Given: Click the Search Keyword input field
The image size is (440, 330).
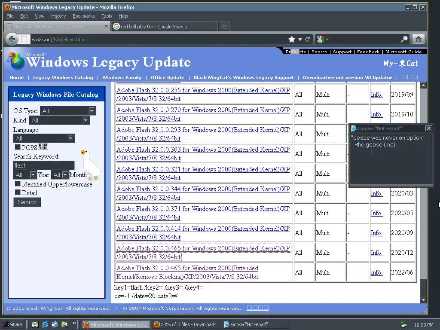Looking at the screenshot, I should pyautogui.click(x=44, y=165).
